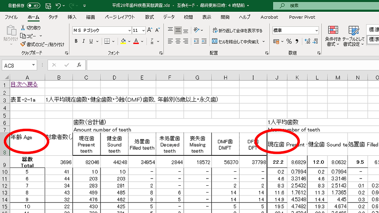Switch to the ページレイアウト tab

tap(120, 17)
